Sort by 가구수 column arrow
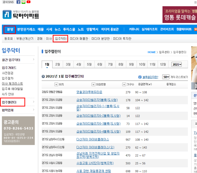This screenshot has height=173, width=197. tap(124, 84)
